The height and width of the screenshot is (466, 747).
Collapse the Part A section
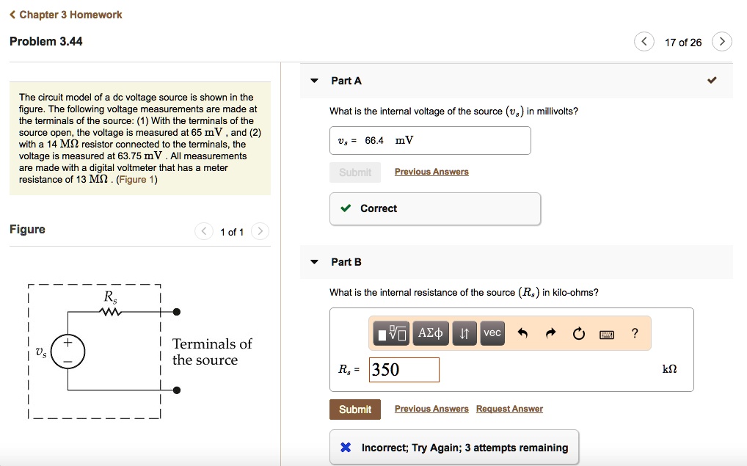(315, 81)
